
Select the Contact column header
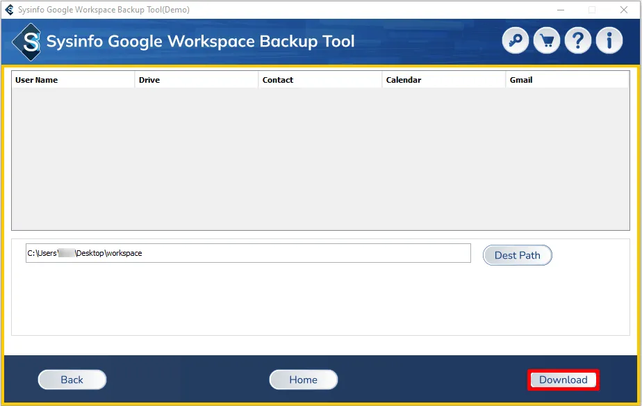tap(320, 80)
